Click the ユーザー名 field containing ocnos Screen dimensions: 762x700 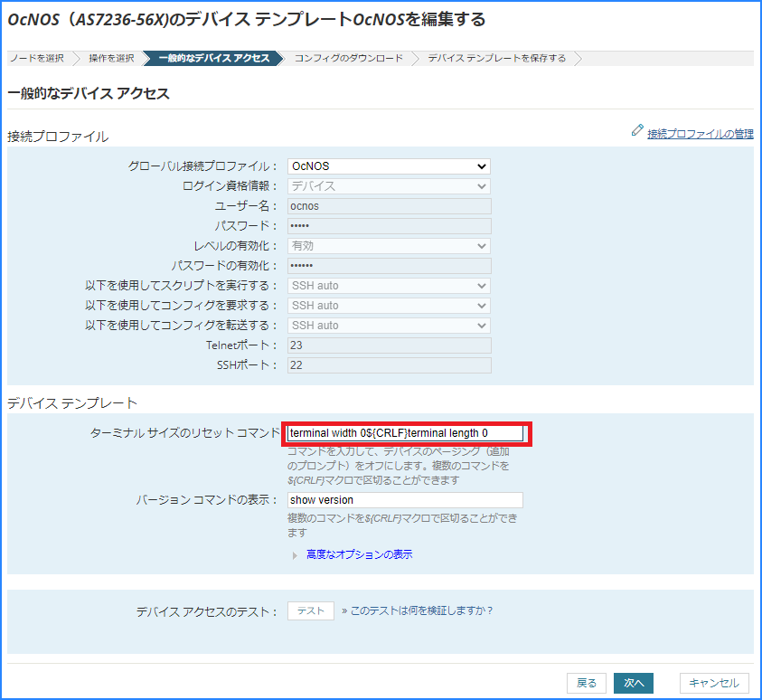click(x=390, y=206)
